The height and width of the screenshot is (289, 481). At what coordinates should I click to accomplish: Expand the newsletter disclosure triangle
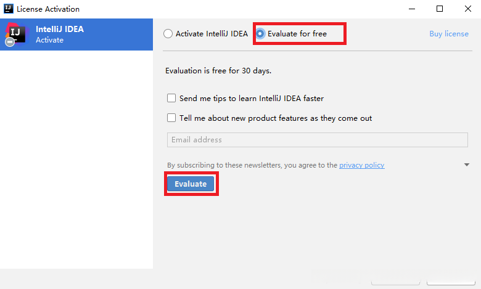coord(467,165)
